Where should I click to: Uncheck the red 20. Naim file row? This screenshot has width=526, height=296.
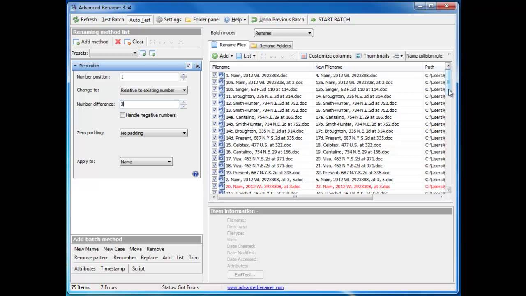215,187
